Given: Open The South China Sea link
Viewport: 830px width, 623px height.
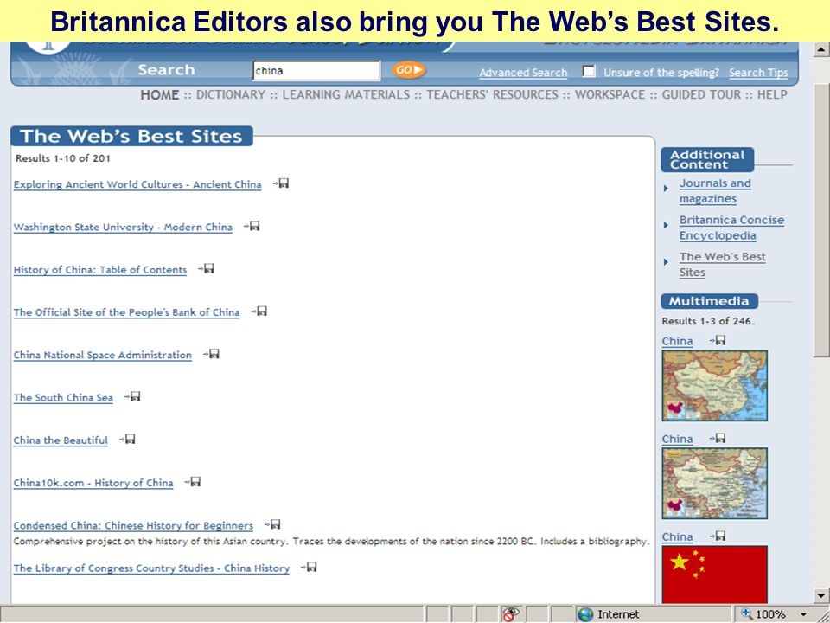Looking at the screenshot, I should point(63,397).
